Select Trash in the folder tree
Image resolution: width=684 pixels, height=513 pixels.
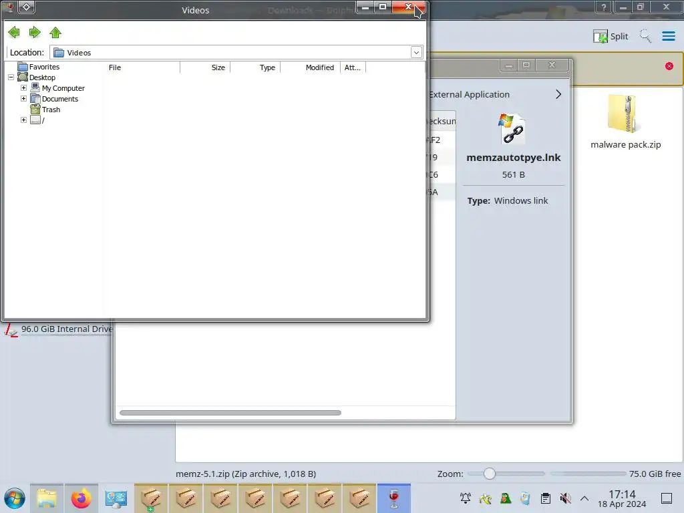pos(51,110)
